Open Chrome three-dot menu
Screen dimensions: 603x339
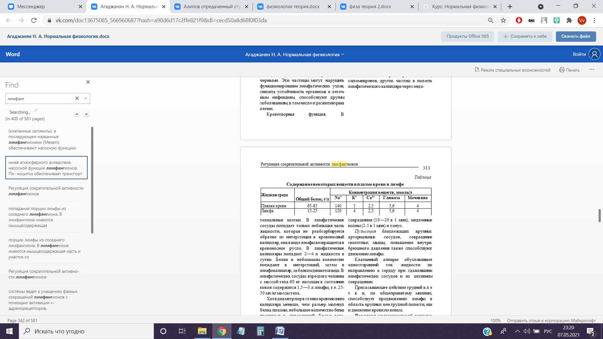coord(594,20)
